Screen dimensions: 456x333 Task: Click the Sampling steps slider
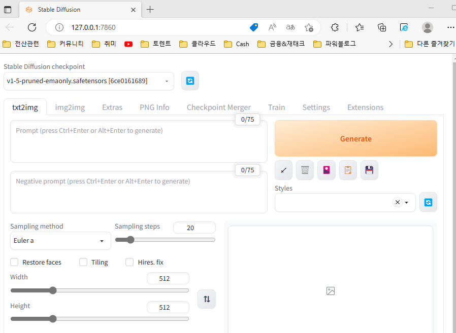(165, 240)
